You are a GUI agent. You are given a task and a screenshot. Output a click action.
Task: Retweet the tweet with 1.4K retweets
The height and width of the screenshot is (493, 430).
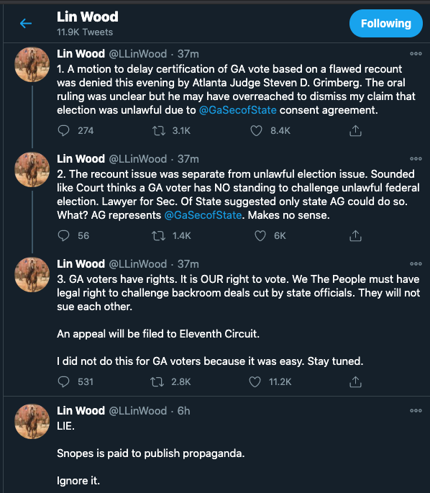pyautogui.click(x=159, y=235)
